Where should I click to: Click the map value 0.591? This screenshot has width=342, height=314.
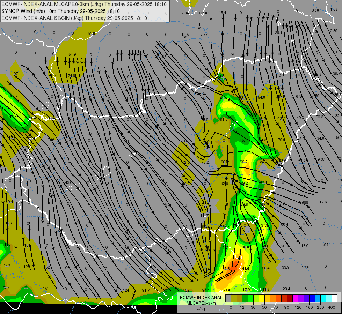(x=335, y=31)
